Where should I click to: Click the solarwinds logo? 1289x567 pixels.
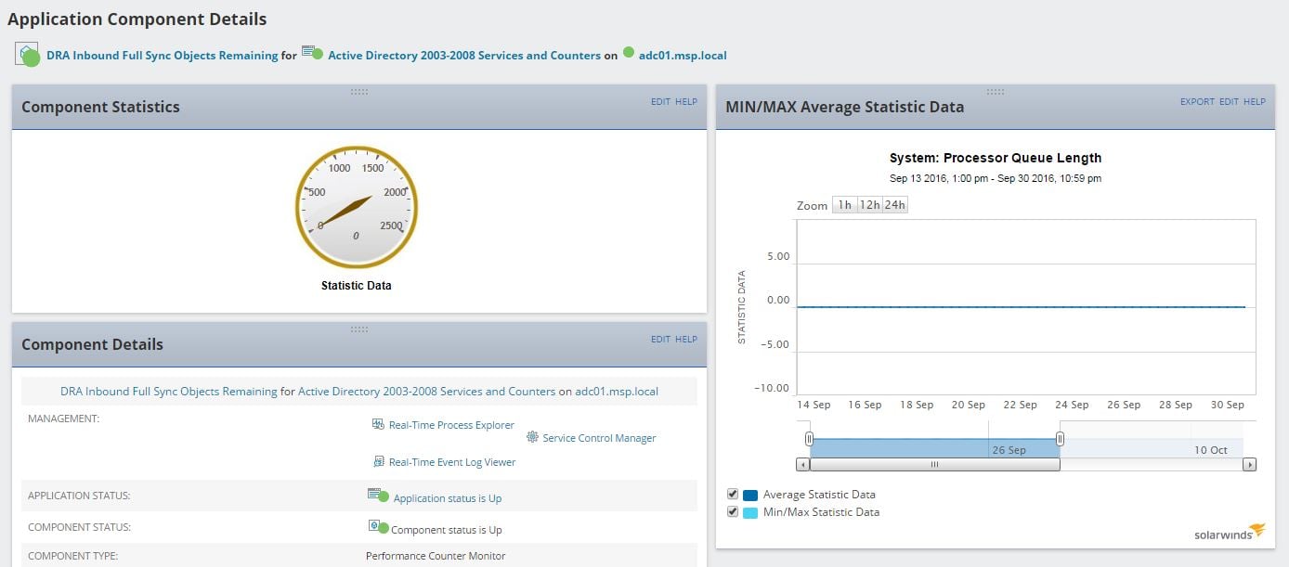click(1230, 533)
